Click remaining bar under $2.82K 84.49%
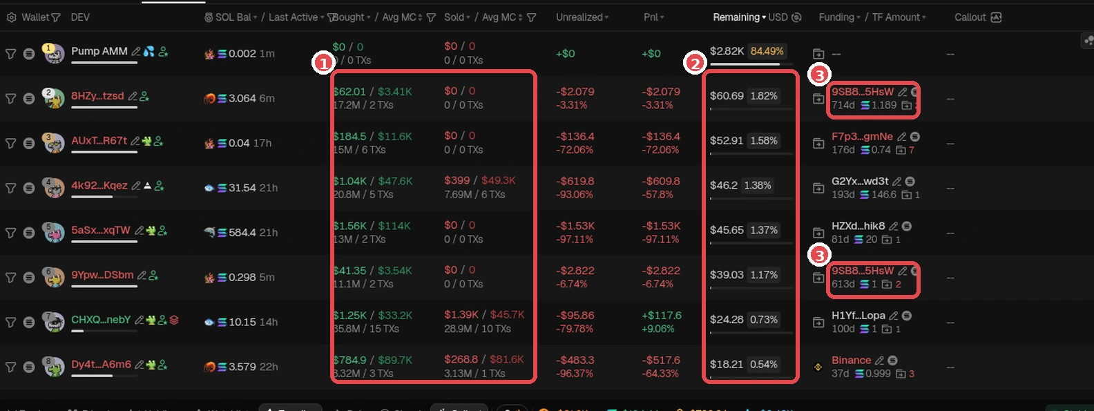This screenshot has height=411, width=1094. pyautogui.click(x=751, y=64)
